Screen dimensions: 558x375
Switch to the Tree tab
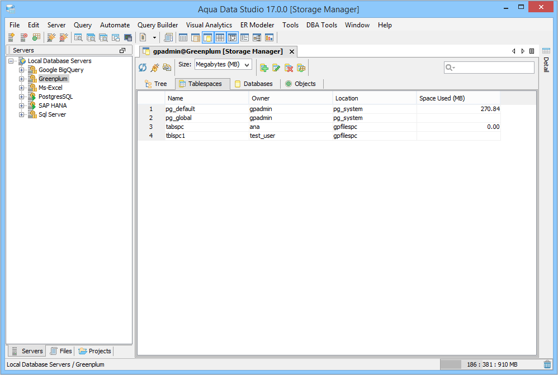click(156, 84)
